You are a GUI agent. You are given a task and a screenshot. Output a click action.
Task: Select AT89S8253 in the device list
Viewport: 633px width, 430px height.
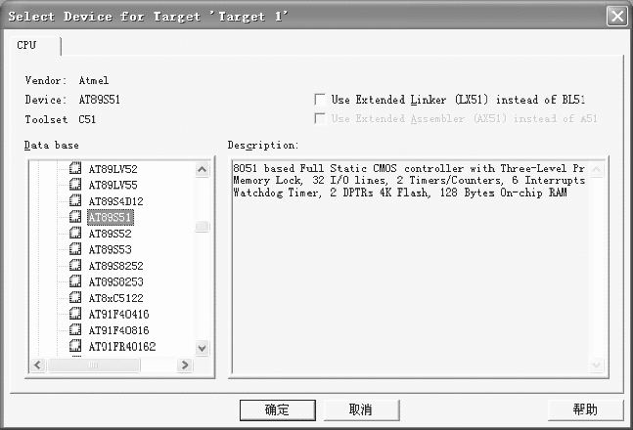pos(115,281)
